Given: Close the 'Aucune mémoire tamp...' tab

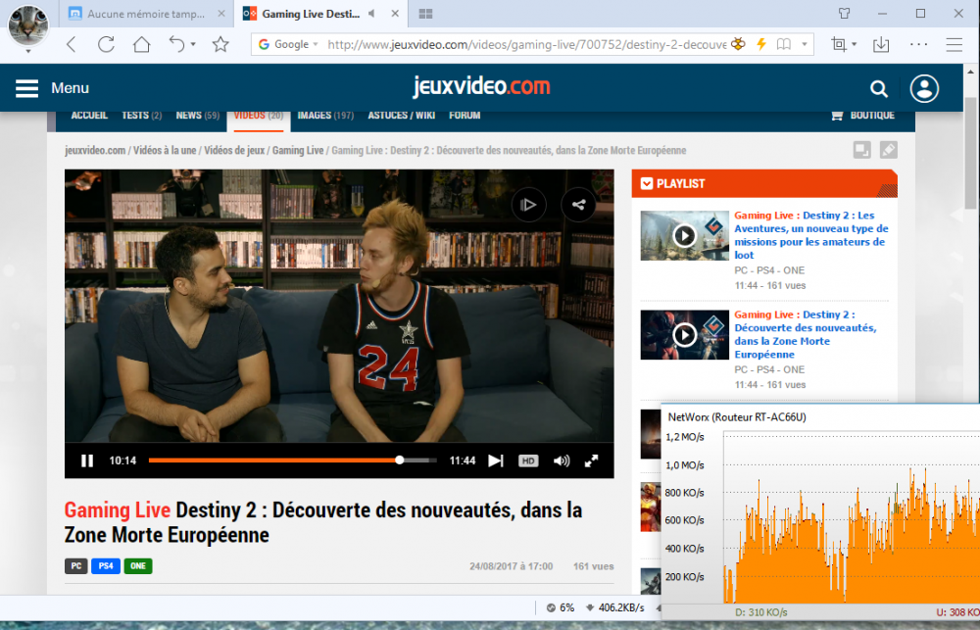Looking at the screenshot, I should tap(221, 14).
